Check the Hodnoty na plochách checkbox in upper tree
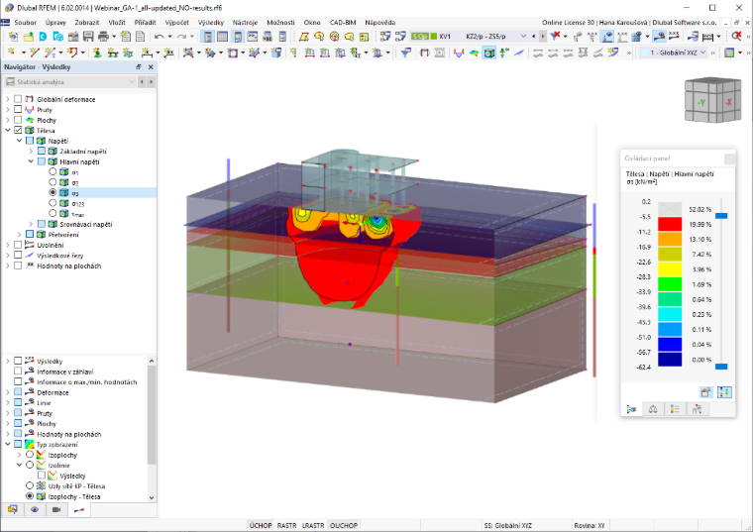This screenshot has height=532, width=753. [18, 266]
